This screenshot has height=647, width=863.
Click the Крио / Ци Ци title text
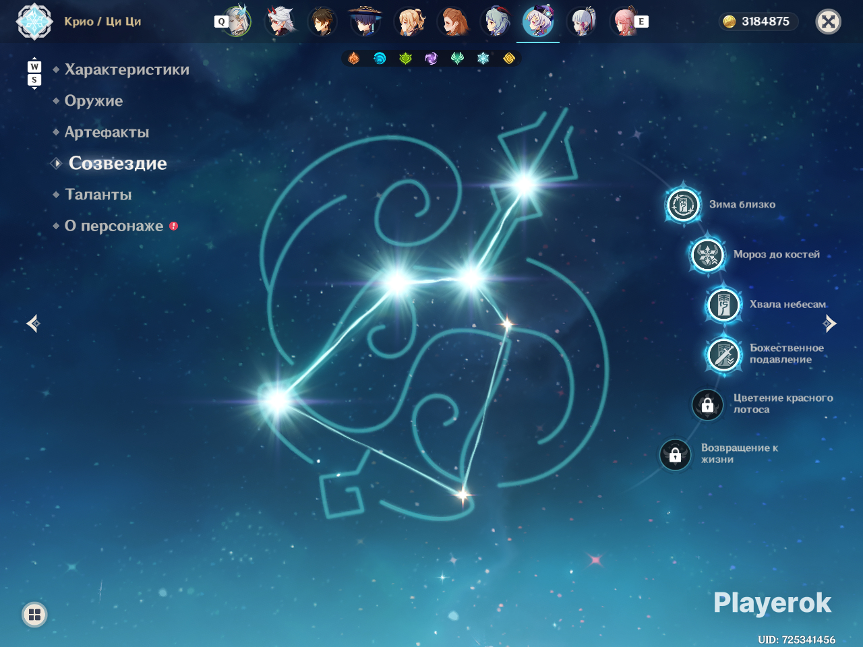[102, 22]
